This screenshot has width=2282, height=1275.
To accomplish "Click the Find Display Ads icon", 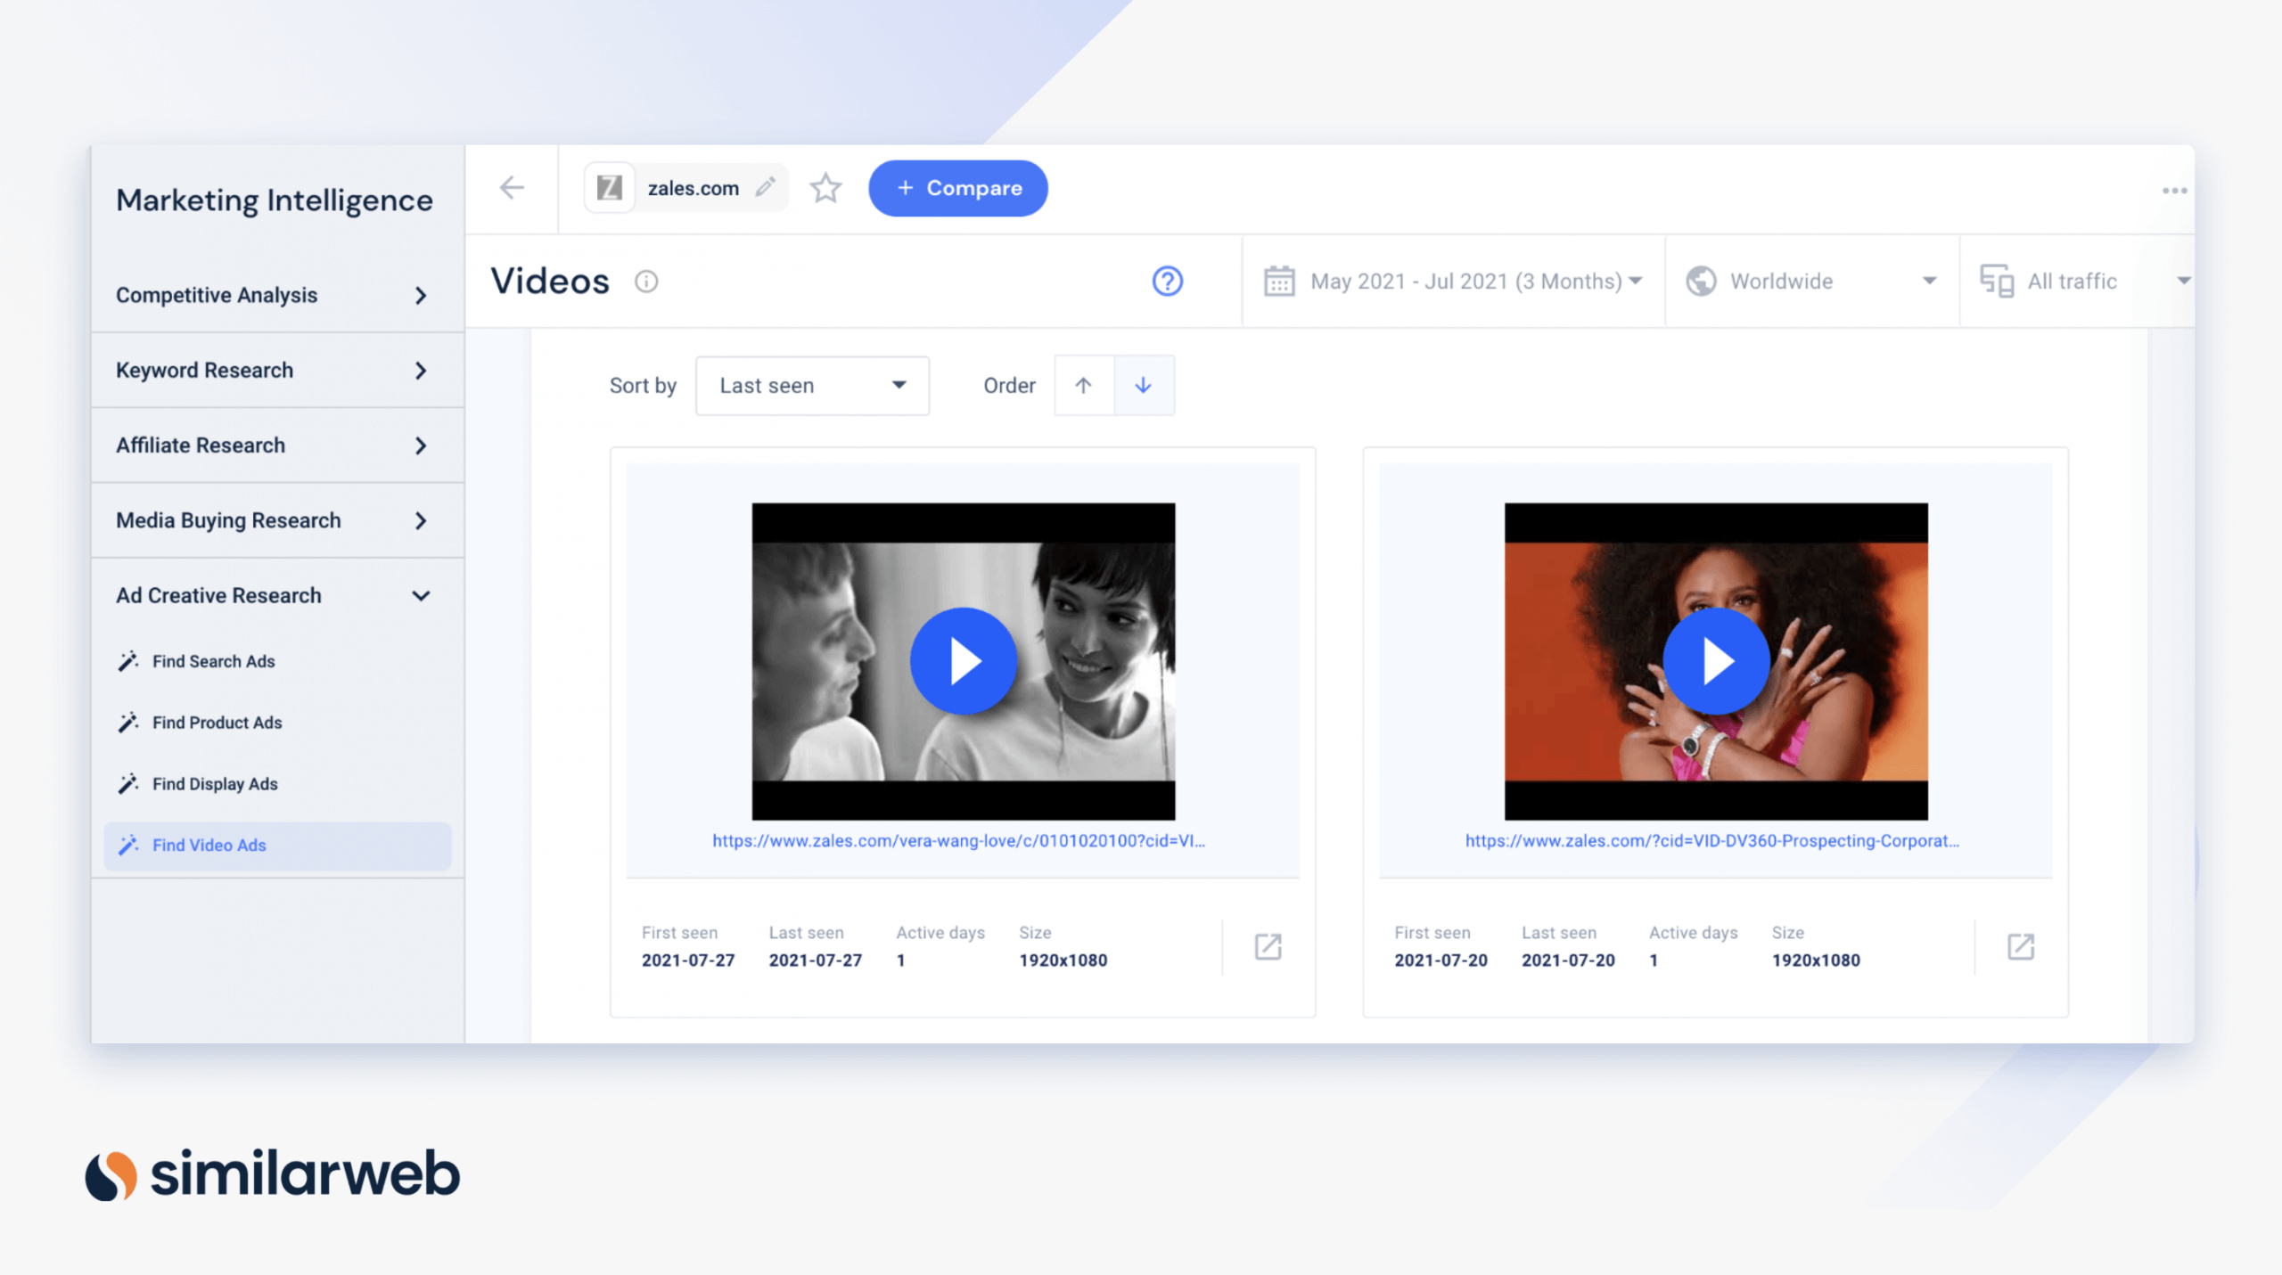I will pyautogui.click(x=130, y=783).
